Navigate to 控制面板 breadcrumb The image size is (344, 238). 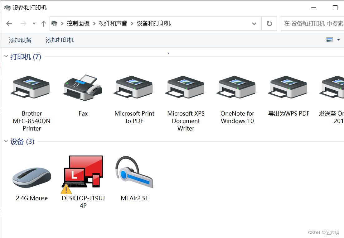click(78, 23)
